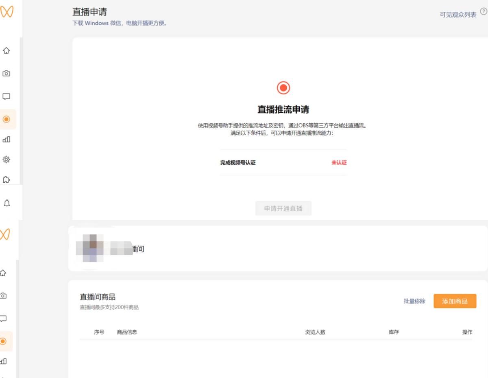The height and width of the screenshot is (378, 488).
Task: Open the settings gear icon
Action: 6,159
